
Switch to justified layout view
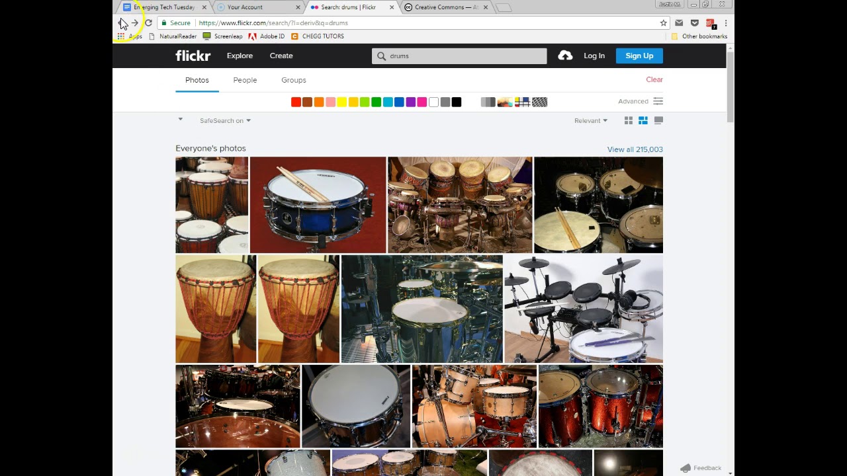(643, 120)
